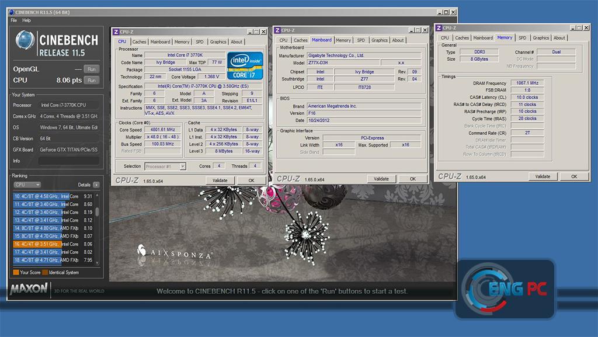Open SPD tab in first CPU-Z window
Screen dimensions: 598x337
tap(200, 42)
